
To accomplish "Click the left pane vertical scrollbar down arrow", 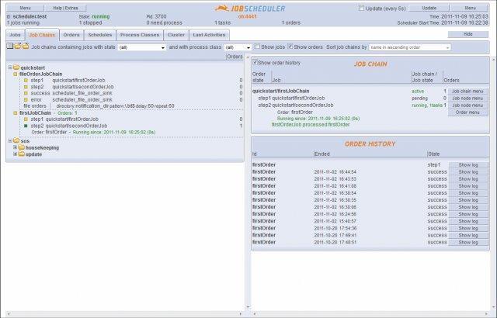I will tap(248, 306).
